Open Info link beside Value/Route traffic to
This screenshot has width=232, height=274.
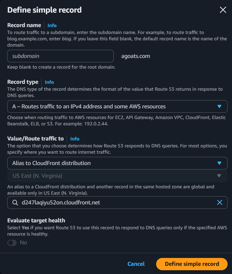(x=75, y=139)
